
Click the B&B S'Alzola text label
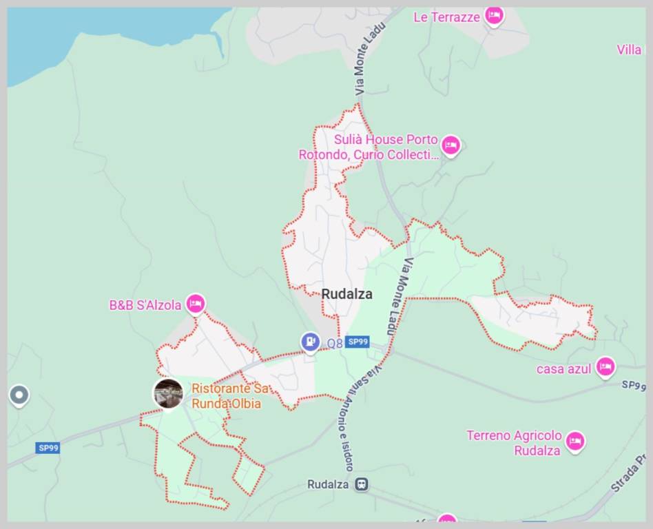tap(145, 305)
